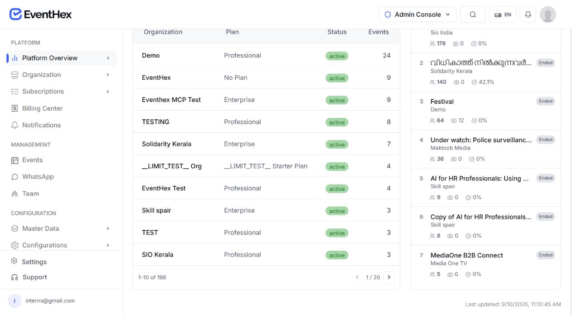Select the __LIMIT_TEST__ Org row
The height and width of the screenshot is (316, 572).
click(266, 166)
